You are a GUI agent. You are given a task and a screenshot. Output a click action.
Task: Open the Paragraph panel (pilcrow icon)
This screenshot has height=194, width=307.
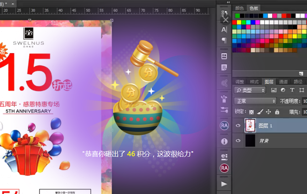(x=224, y=40)
